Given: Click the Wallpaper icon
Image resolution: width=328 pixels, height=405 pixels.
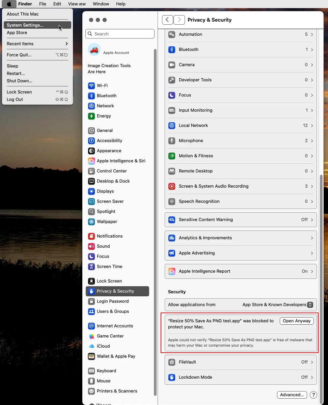Looking at the screenshot, I should coord(91,221).
